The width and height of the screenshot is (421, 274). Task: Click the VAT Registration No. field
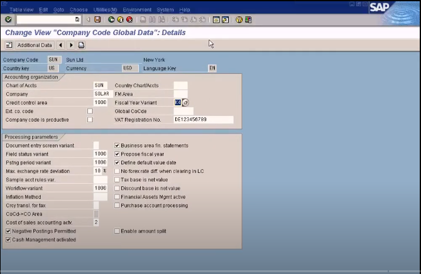[x=204, y=120]
